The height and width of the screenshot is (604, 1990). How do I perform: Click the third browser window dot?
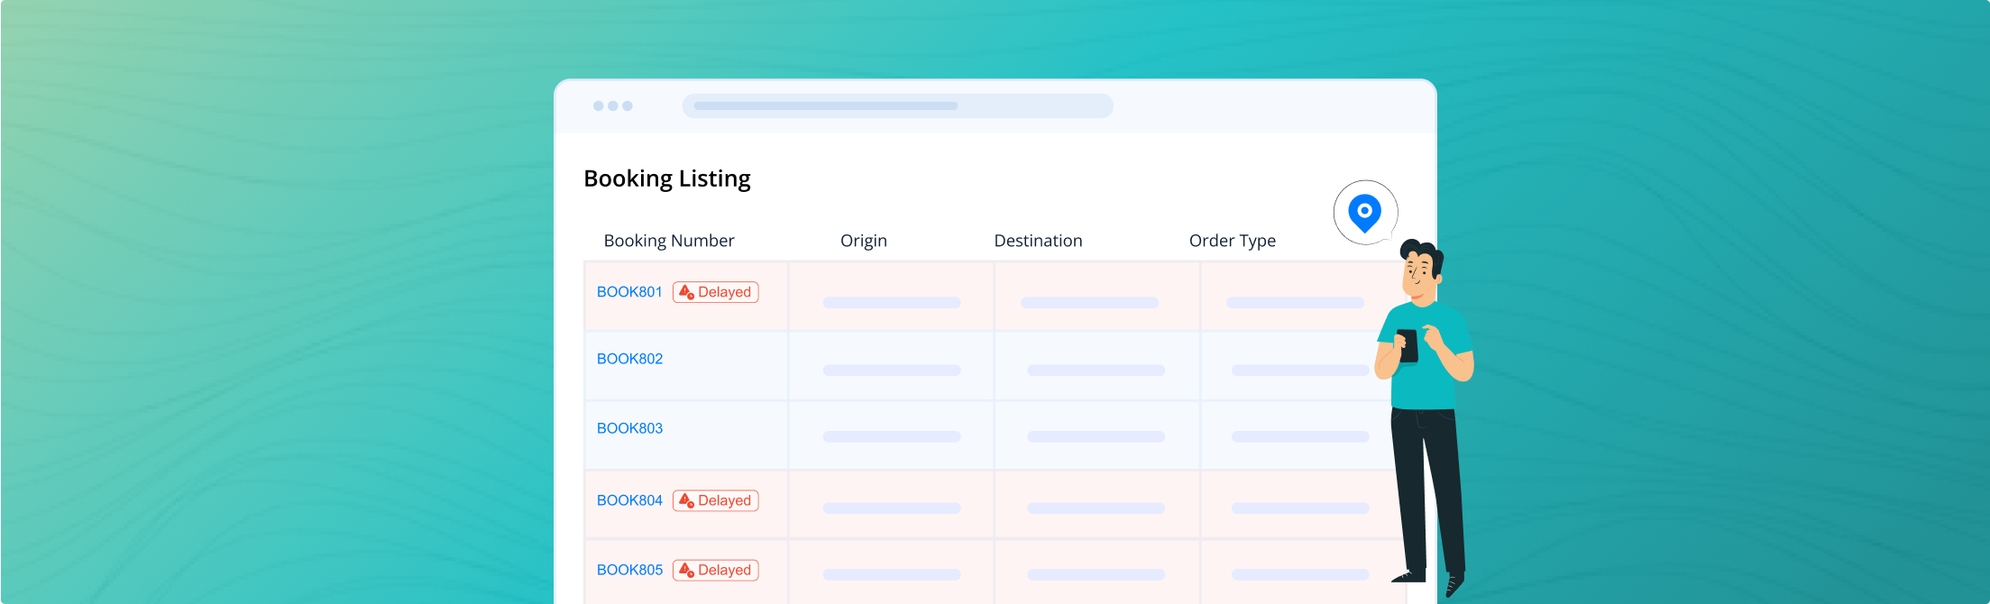coord(628,106)
